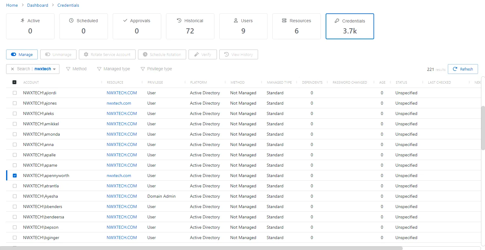Image resolution: width=485 pixels, height=250 pixels.
Task: Open the nwxtech search dropdown arrow
Action: click(x=54, y=69)
